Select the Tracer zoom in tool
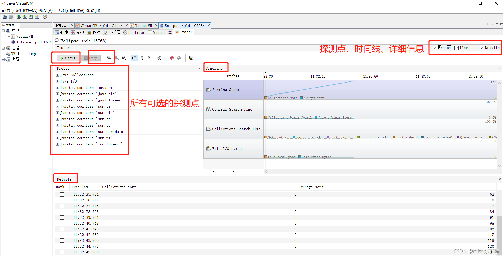Viewport: 503px width, 256px height. [109, 58]
